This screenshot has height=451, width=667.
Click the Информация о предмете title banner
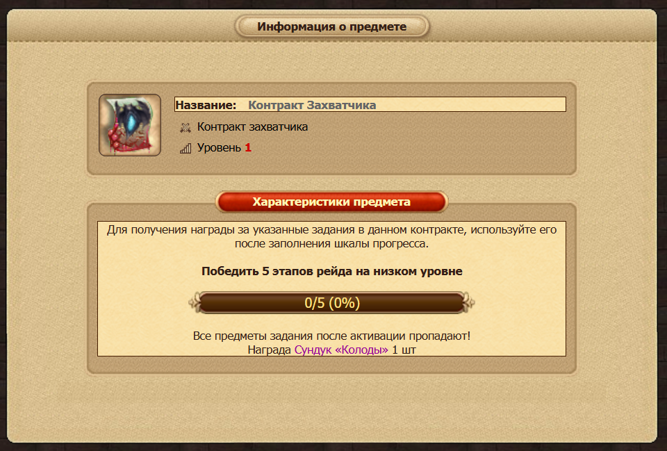pyautogui.click(x=332, y=26)
